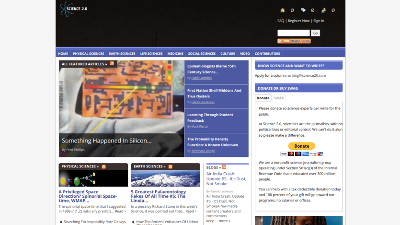Click the Science 2.0 atom logo
Image resolution: width=400 pixels, height=225 pixels.
pos(73,9)
